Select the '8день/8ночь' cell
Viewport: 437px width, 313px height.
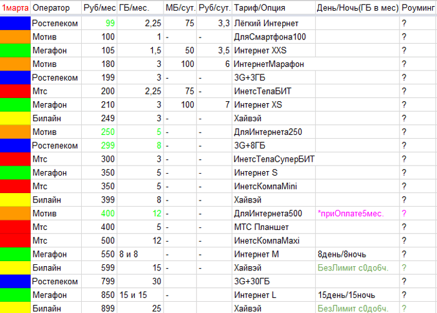pos(341,254)
